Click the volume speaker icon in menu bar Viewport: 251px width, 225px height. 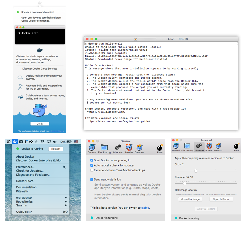pyautogui.click(x=55, y=142)
